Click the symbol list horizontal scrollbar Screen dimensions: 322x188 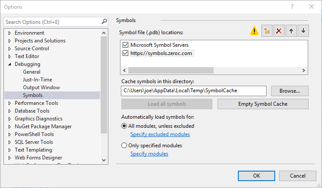click(171, 70)
